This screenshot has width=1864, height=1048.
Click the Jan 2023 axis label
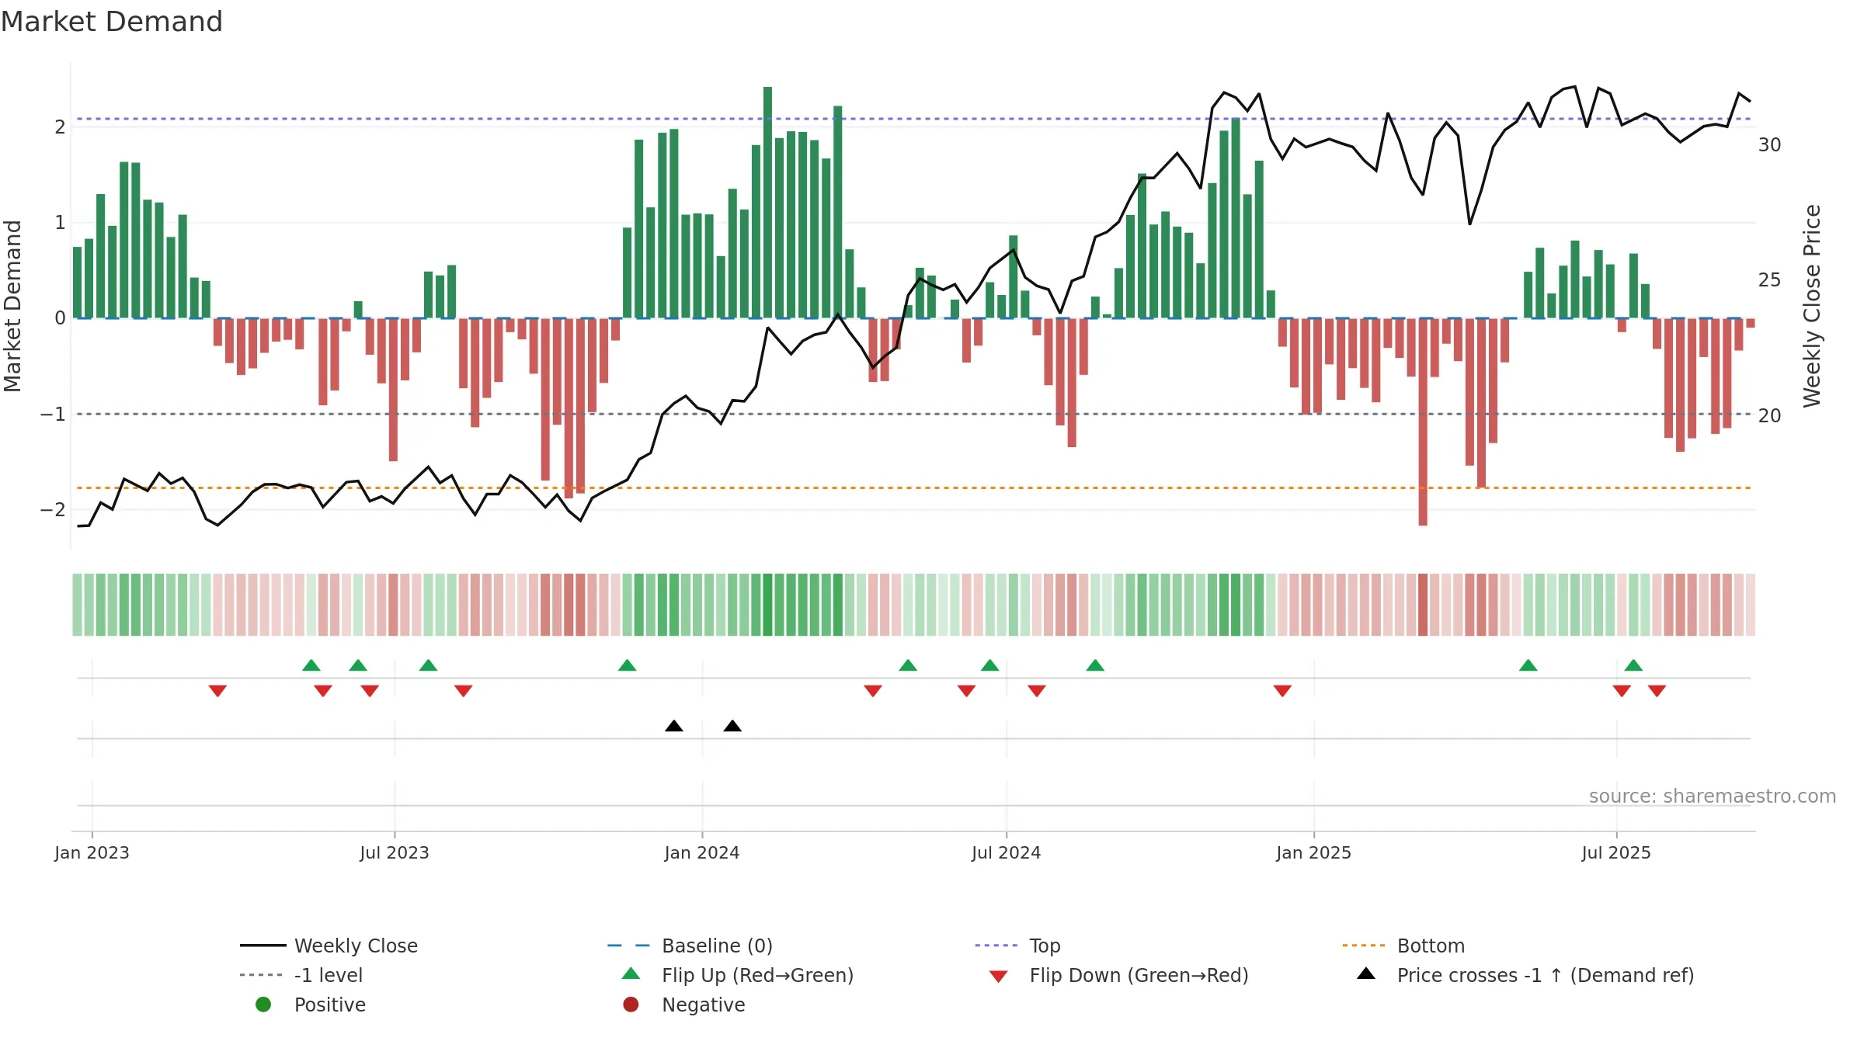click(92, 852)
